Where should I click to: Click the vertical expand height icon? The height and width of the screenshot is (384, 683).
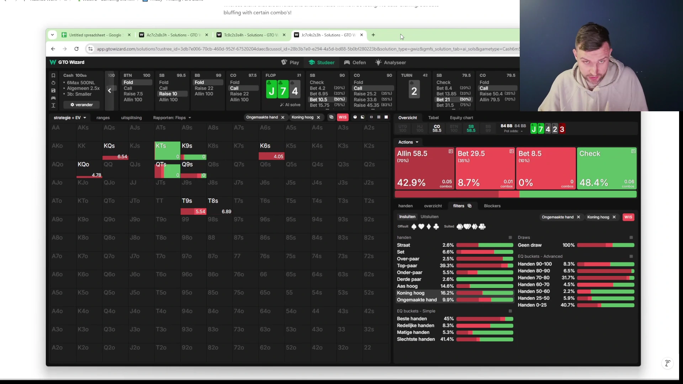[53, 105]
